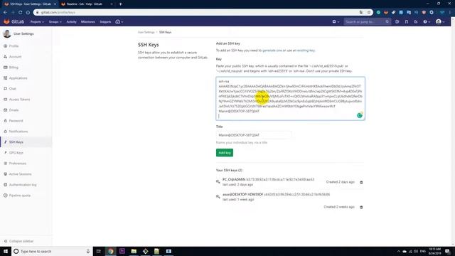Open Chat in settings sidebar

point(13,89)
